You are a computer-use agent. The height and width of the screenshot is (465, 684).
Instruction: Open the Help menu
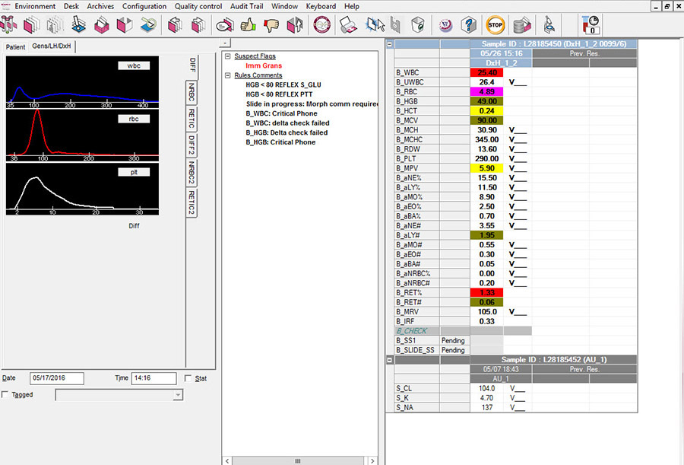[352, 6]
